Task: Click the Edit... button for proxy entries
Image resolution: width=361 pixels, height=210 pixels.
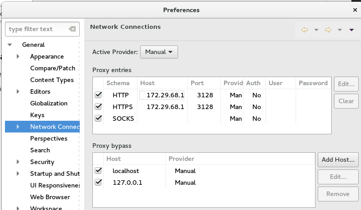Action: 346,84
